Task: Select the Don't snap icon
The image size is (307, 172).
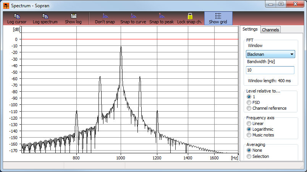Action: (105, 16)
